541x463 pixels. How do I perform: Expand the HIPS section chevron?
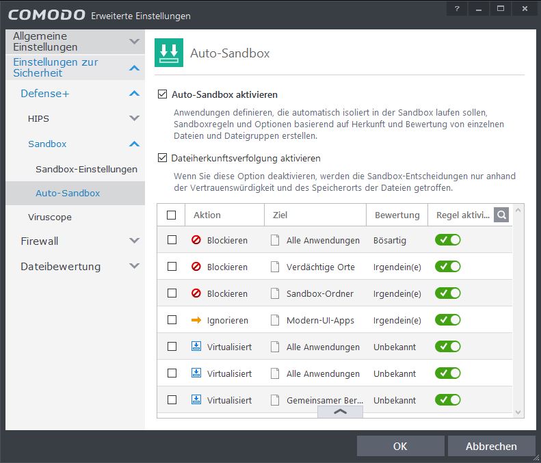[x=134, y=118]
